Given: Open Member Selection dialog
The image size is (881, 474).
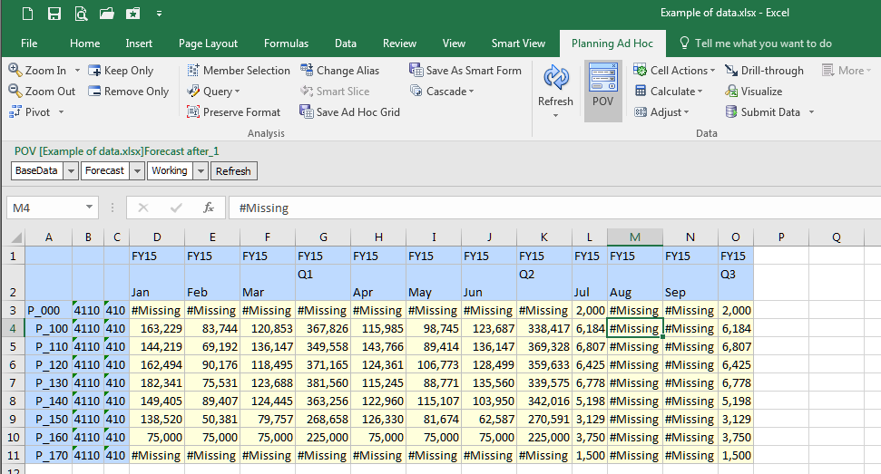Looking at the screenshot, I should click(x=238, y=71).
